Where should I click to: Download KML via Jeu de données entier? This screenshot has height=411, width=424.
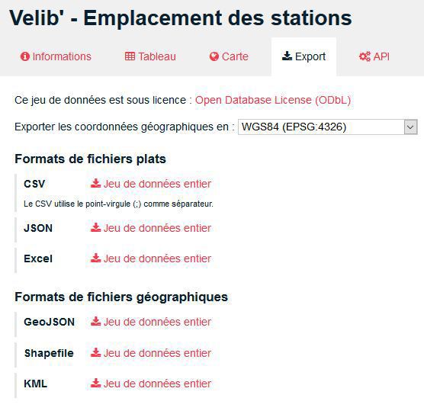click(151, 384)
